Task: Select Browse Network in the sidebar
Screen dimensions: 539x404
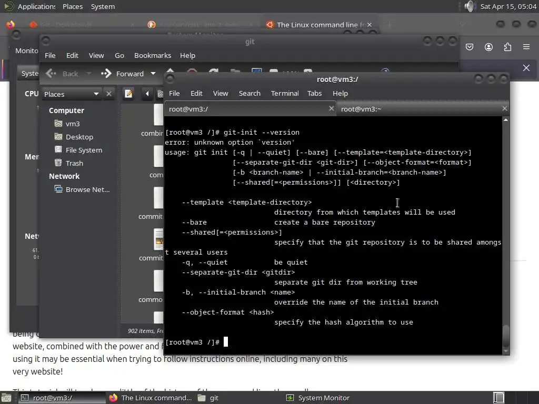Action: [82, 189]
